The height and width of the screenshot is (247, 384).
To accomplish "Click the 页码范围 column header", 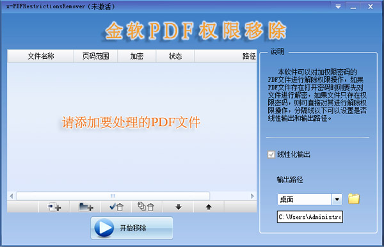I will point(95,56).
